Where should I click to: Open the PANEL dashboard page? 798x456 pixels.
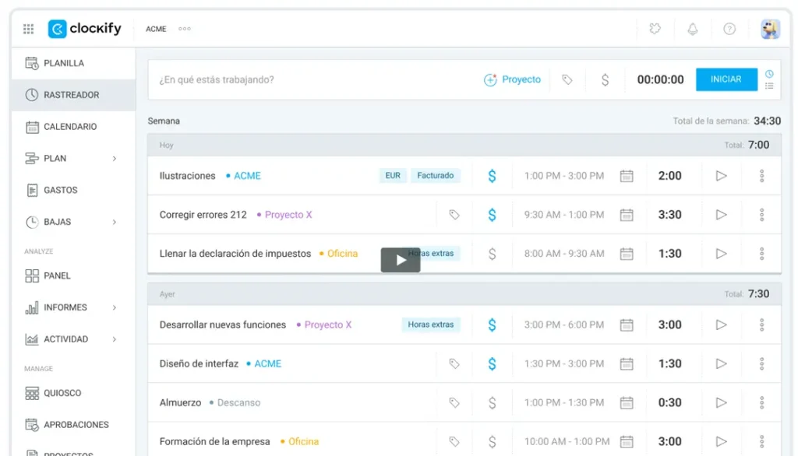tap(57, 275)
